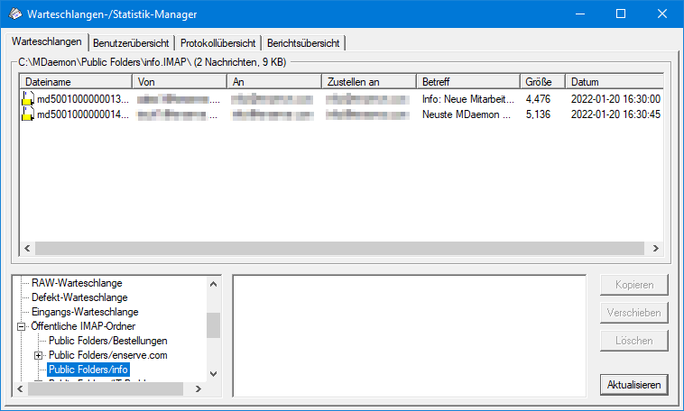The height and width of the screenshot is (411, 684).
Task: Sort the list by the Größe column
Action: 541,82
